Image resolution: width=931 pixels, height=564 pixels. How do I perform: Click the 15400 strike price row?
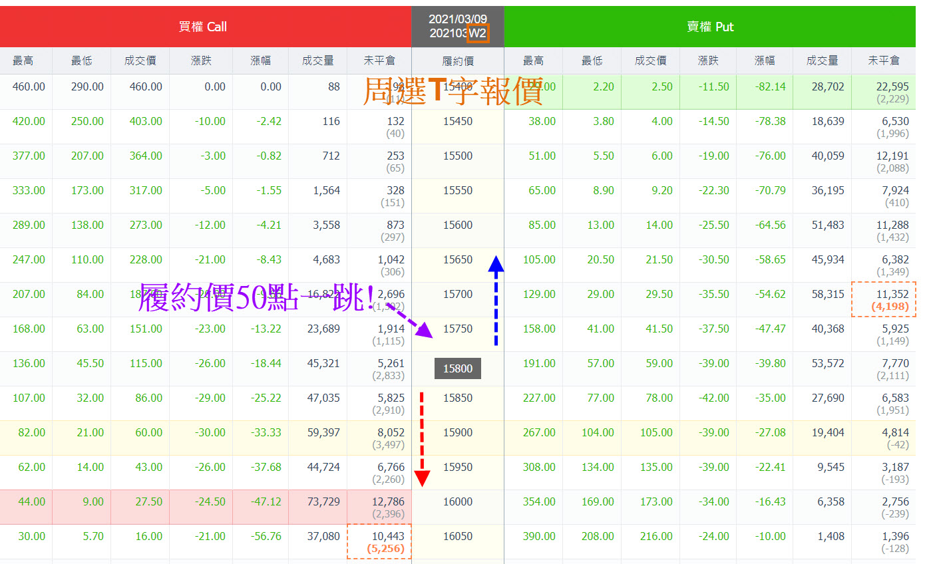457,86
